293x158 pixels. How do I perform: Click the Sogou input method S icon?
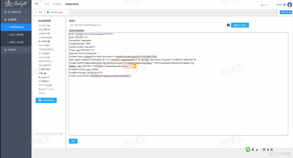point(248,149)
